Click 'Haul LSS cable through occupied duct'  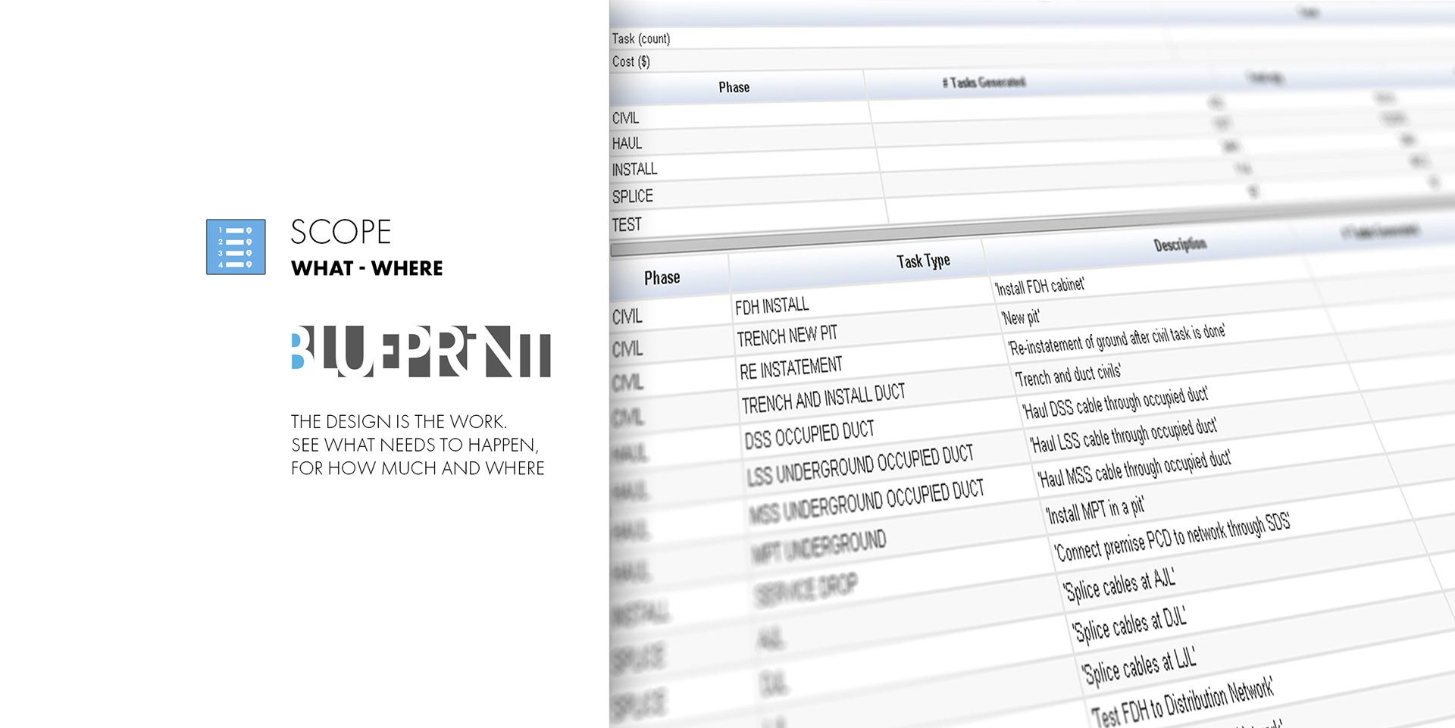coord(1123,435)
